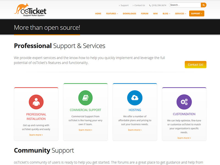
Task: Click learn more under Customization
Action: (x=184, y=138)
